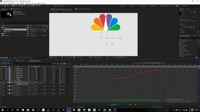This screenshot has width=200, height=112.
Task: Select the Pen tool
Action: pos(22,6)
